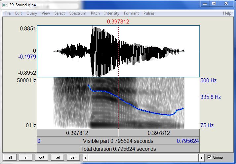The height and width of the screenshot is (164, 236).
Task: Open the Formant menu
Action: tap(132, 13)
